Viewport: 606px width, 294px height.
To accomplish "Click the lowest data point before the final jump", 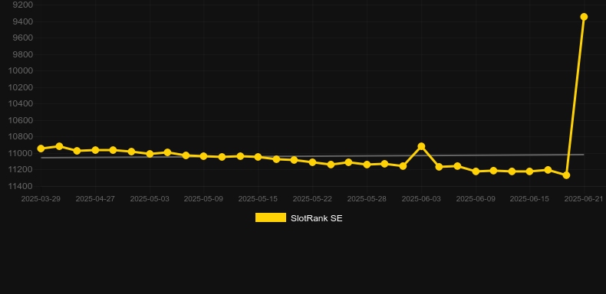I will pos(566,175).
